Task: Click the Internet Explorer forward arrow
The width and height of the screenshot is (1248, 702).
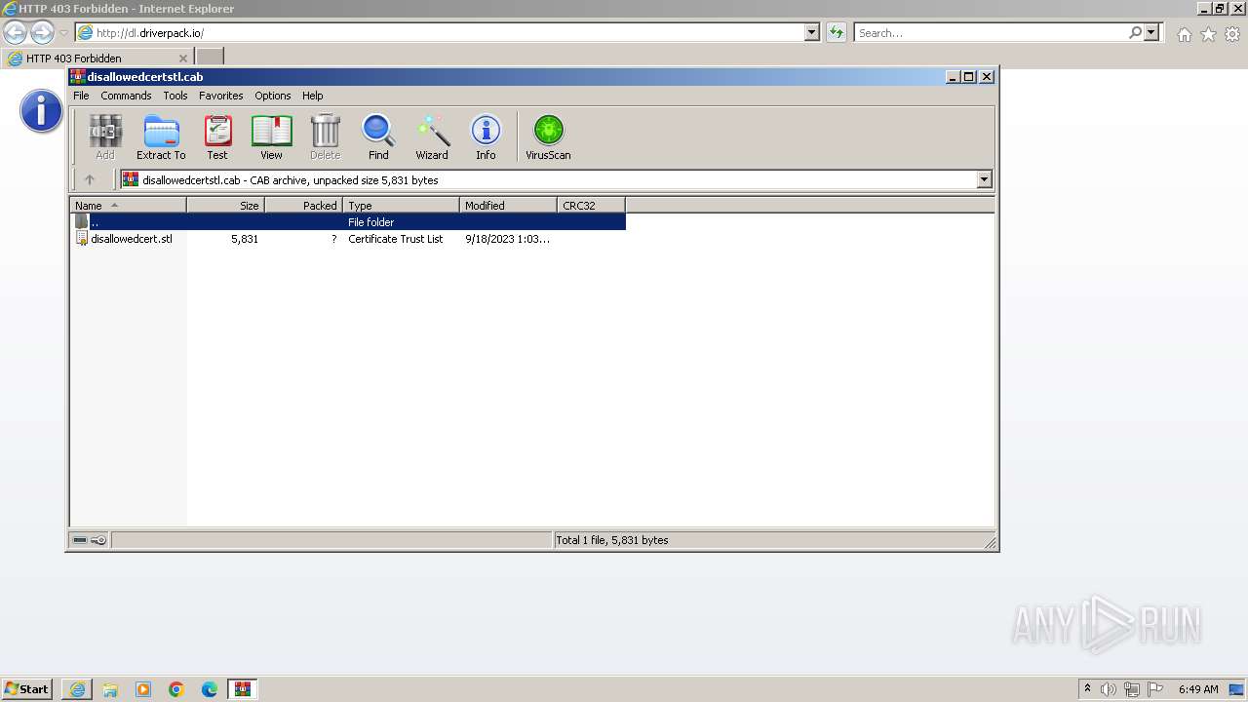Action: pyautogui.click(x=42, y=32)
